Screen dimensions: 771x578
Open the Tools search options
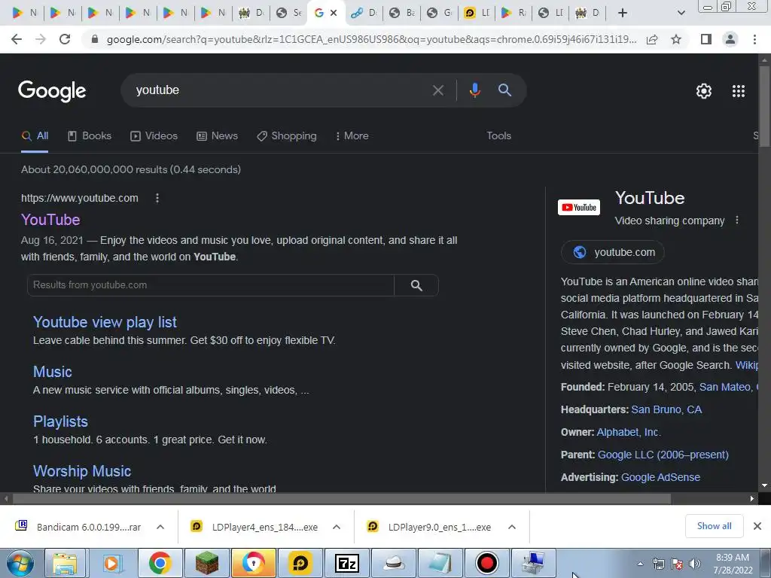[498, 136]
